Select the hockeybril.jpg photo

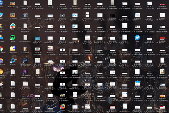tap(25, 16)
